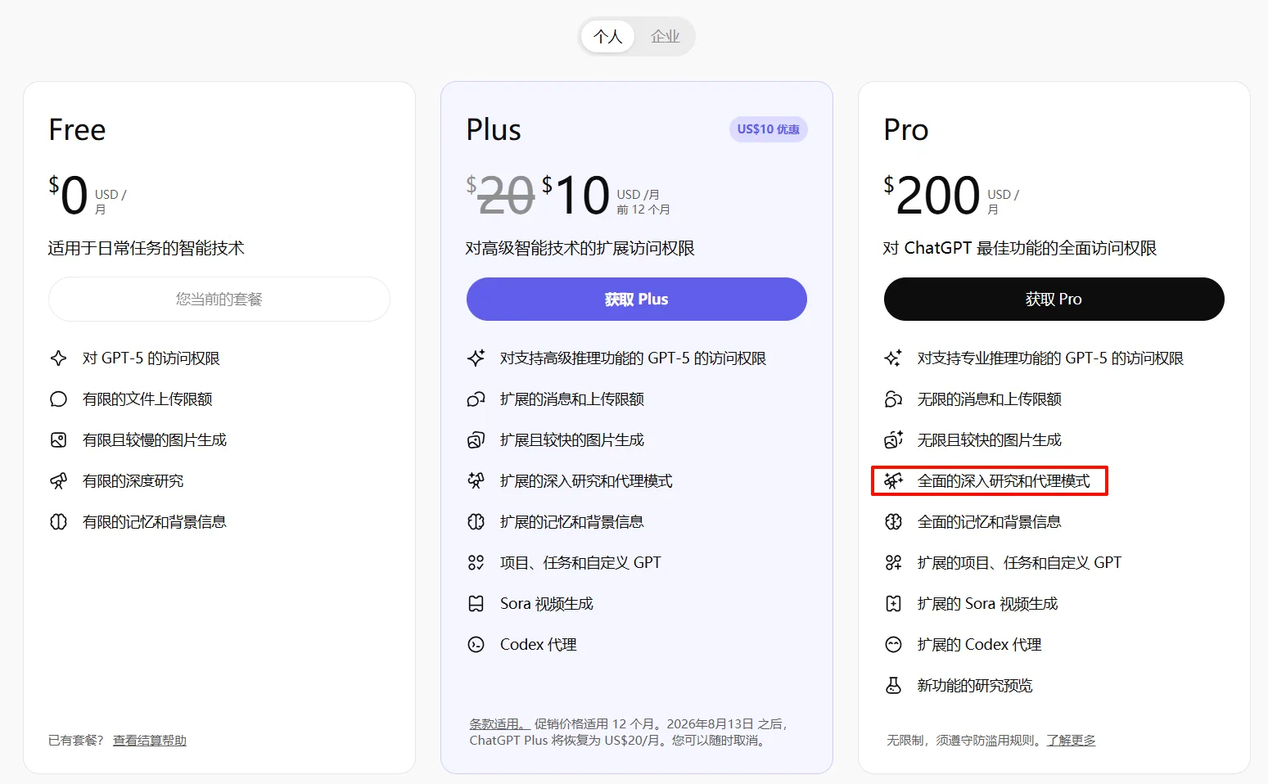Screen dimensions: 1268x784
Task: Click the text 对 ChatGPT 最佳功能的全面访问权限
Action: [1020, 248]
